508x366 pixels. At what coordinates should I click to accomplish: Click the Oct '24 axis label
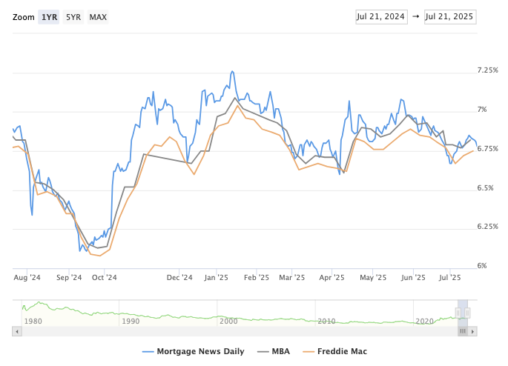(x=105, y=278)
